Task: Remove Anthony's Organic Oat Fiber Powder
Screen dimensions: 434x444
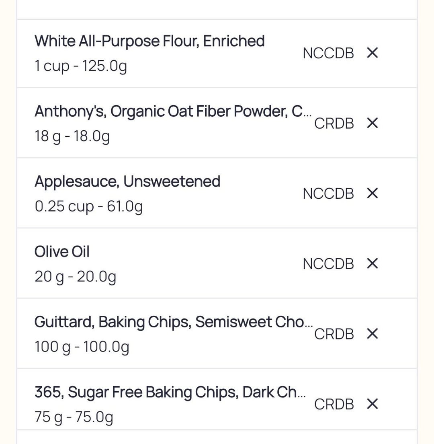Action: 373,123
